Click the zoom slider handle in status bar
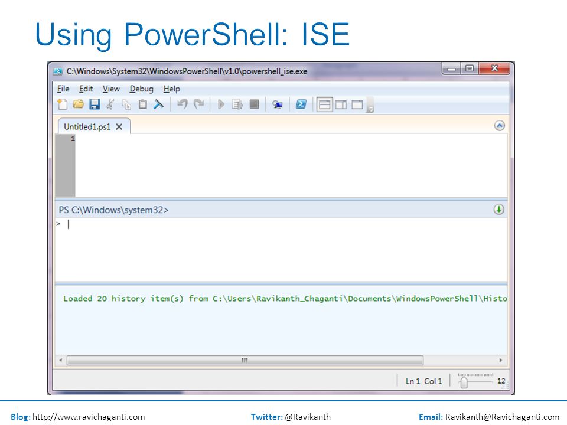567x425 pixels. (464, 382)
